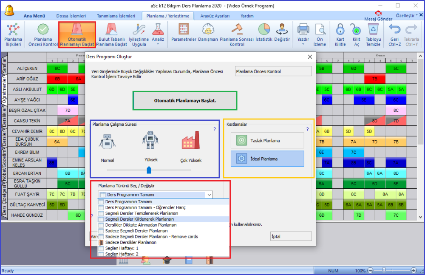This screenshot has width=425, height=275.
Task: Select Sadece Seçmeli Dersler Planlansın - Remove cards
Action: 164,237
